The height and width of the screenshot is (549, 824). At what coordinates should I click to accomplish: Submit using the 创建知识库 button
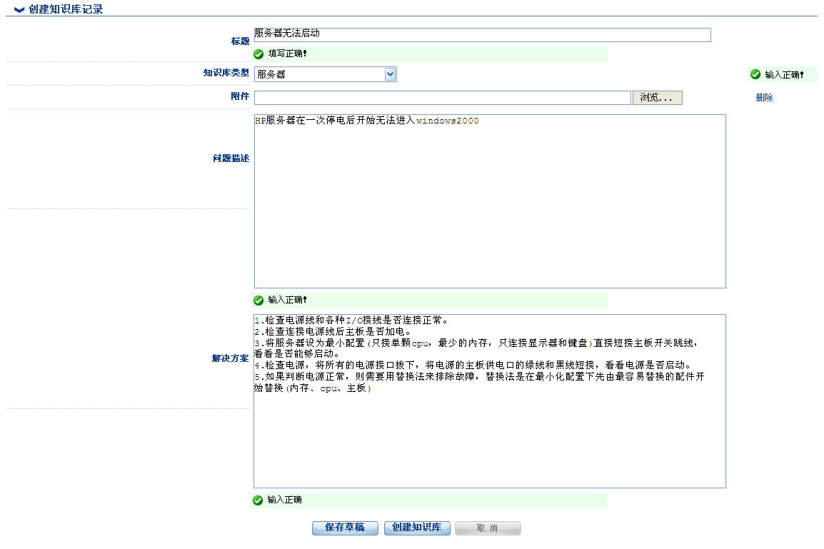[417, 528]
